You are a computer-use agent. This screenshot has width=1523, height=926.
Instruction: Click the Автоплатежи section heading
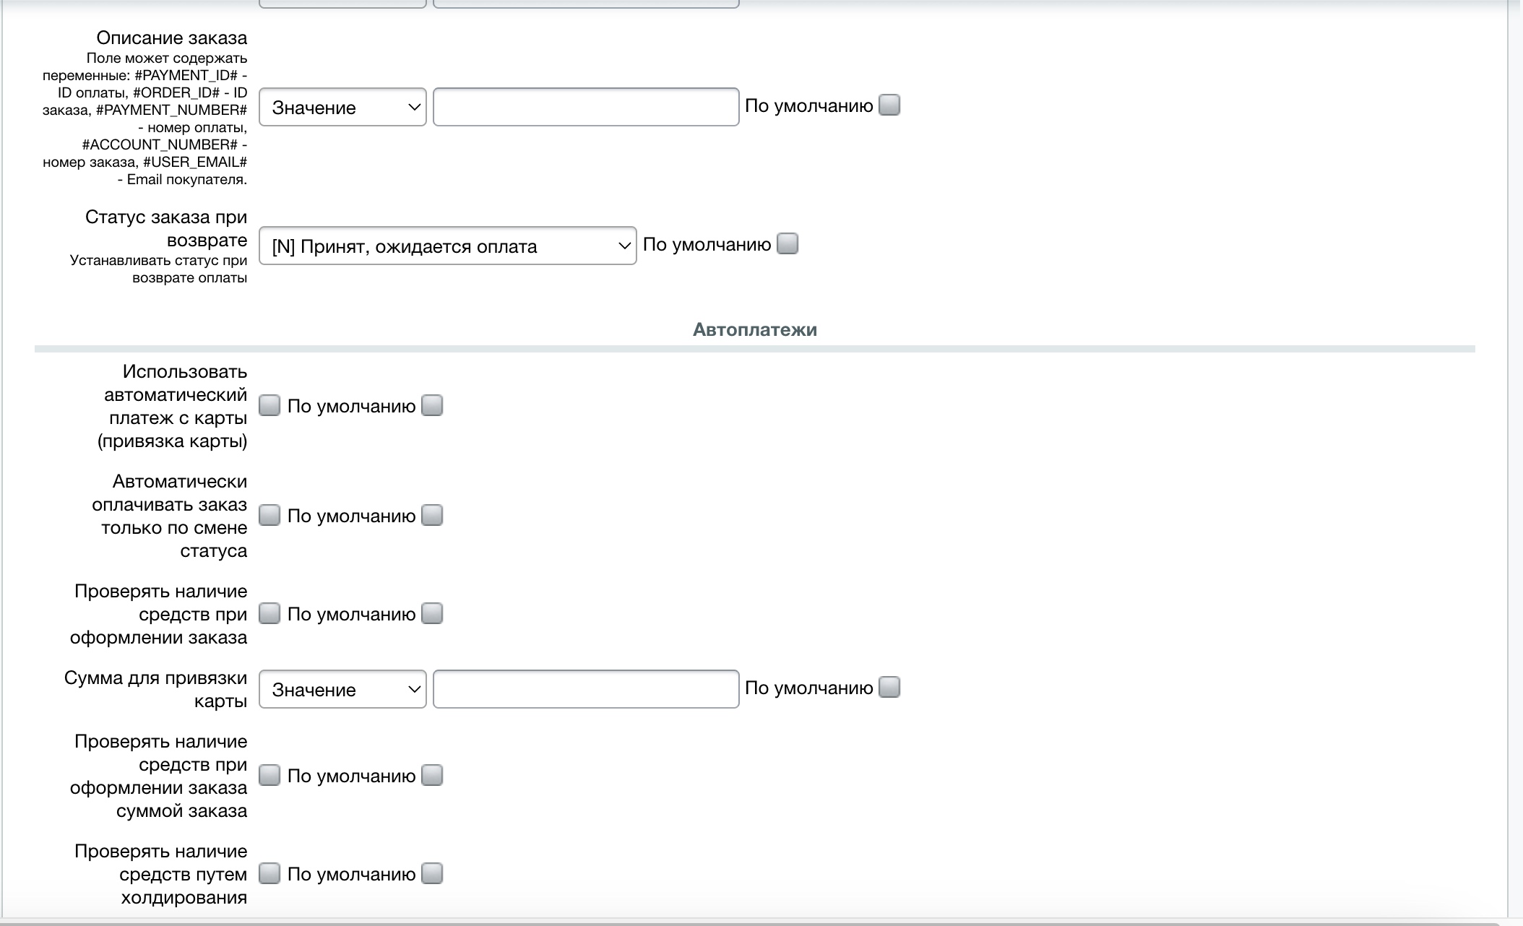tap(754, 330)
